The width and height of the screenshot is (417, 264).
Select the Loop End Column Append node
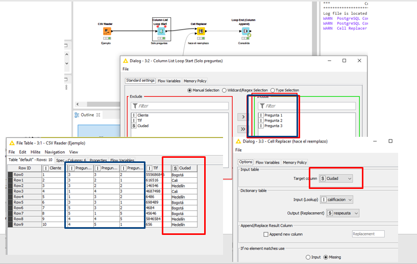click(x=246, y=31)
